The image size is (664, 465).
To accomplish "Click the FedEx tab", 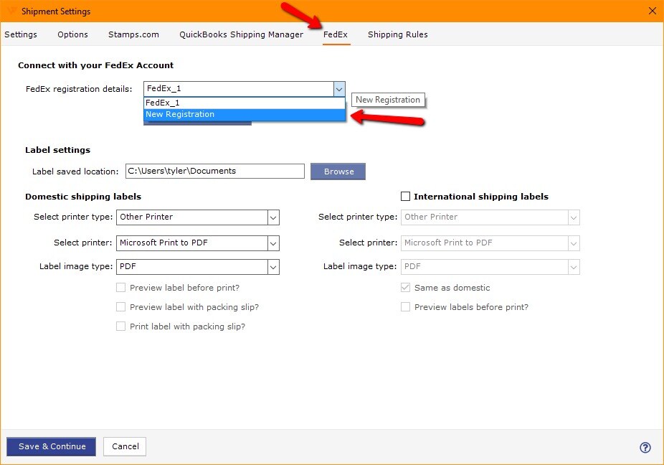I will 336,34.
